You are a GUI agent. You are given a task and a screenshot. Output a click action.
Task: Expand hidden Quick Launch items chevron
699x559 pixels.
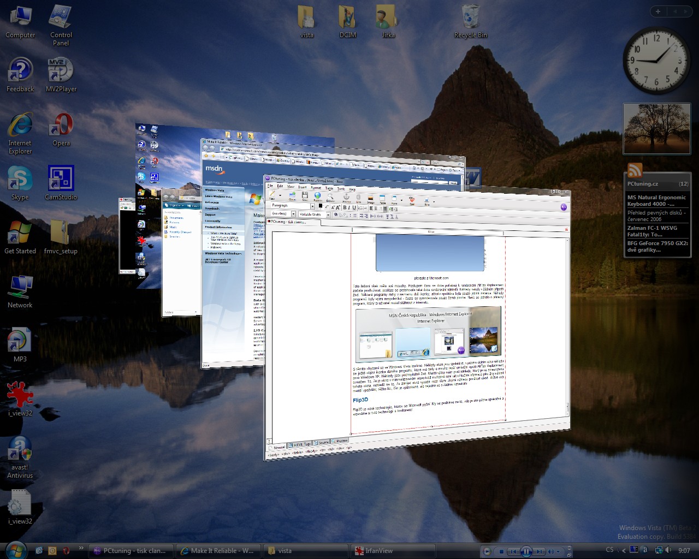coord(81,548)
